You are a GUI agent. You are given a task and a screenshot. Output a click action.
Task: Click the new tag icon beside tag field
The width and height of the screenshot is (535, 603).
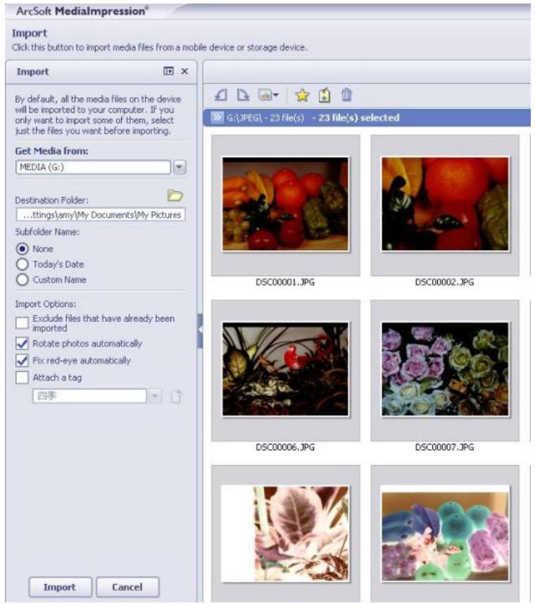[176, 396]
